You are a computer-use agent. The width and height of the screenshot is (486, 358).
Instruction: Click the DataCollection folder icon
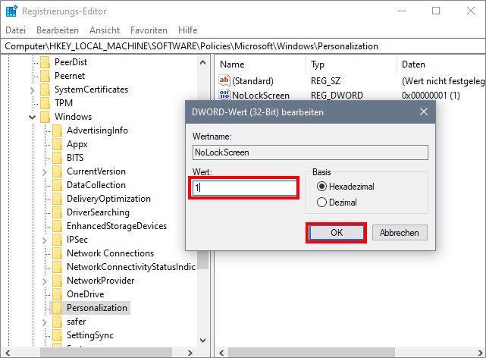coord(58,185)
